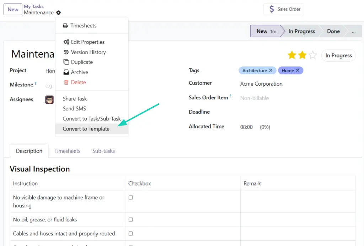Open the Sales Order Item selection field
Viewport: 364px width, 246px height.
[255, 98]
